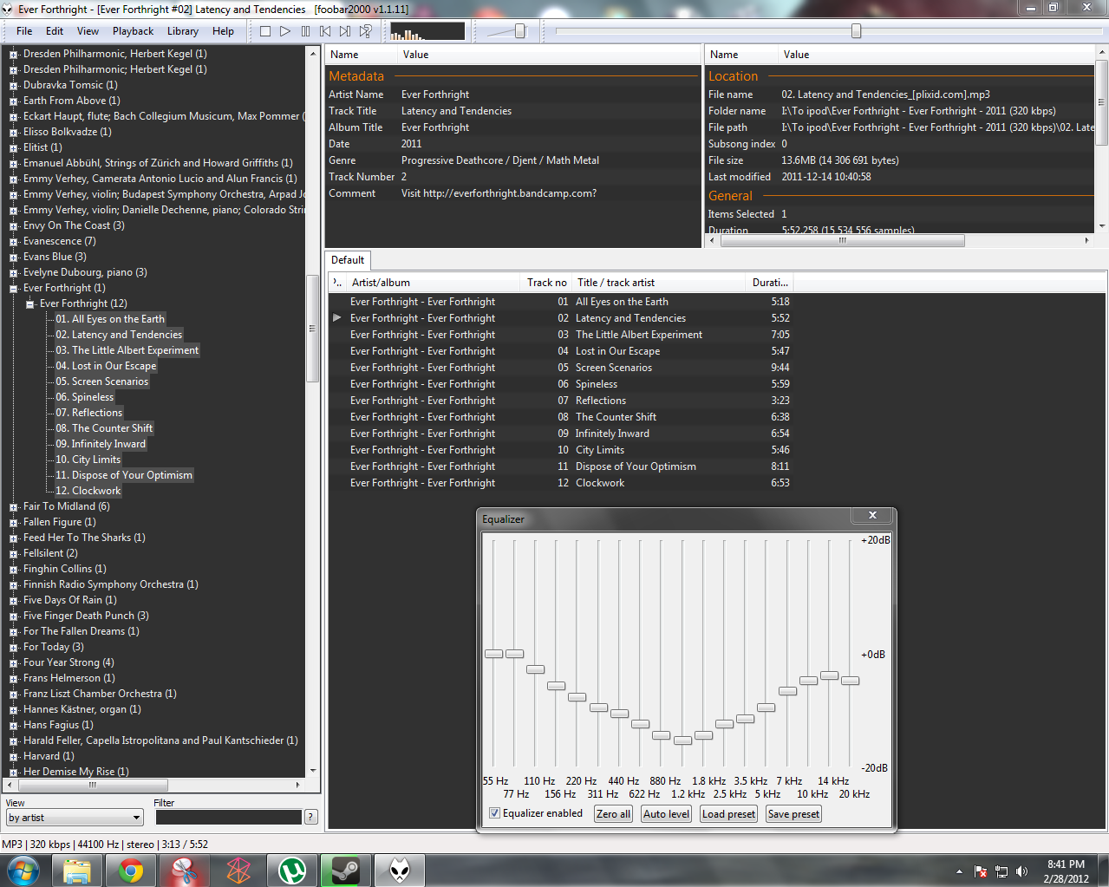The width and height of the screenshot is (1109, 887).
Task: Disable the Equalizer enabled checkbox
Action: tap(495, 813)
